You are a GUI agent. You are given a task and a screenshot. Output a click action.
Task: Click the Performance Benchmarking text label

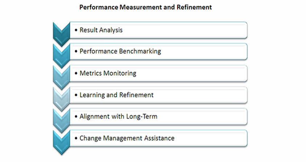pyautogui.click(x=120, y=52)
